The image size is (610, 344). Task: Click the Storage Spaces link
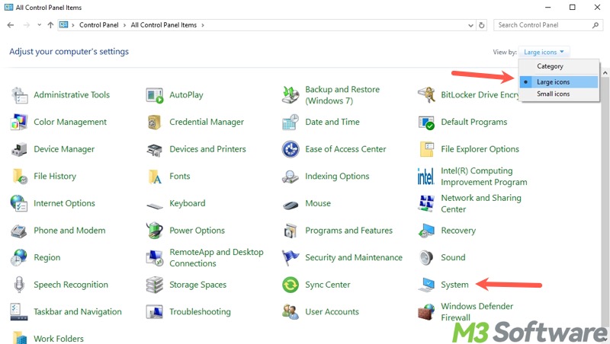[197, 285]
